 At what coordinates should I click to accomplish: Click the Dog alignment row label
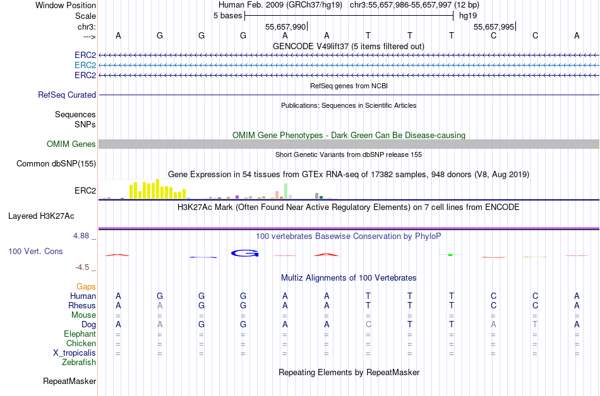click(x=89, y=325)
